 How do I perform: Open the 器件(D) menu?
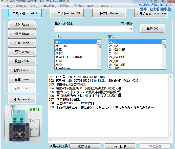tap(21, 6)
